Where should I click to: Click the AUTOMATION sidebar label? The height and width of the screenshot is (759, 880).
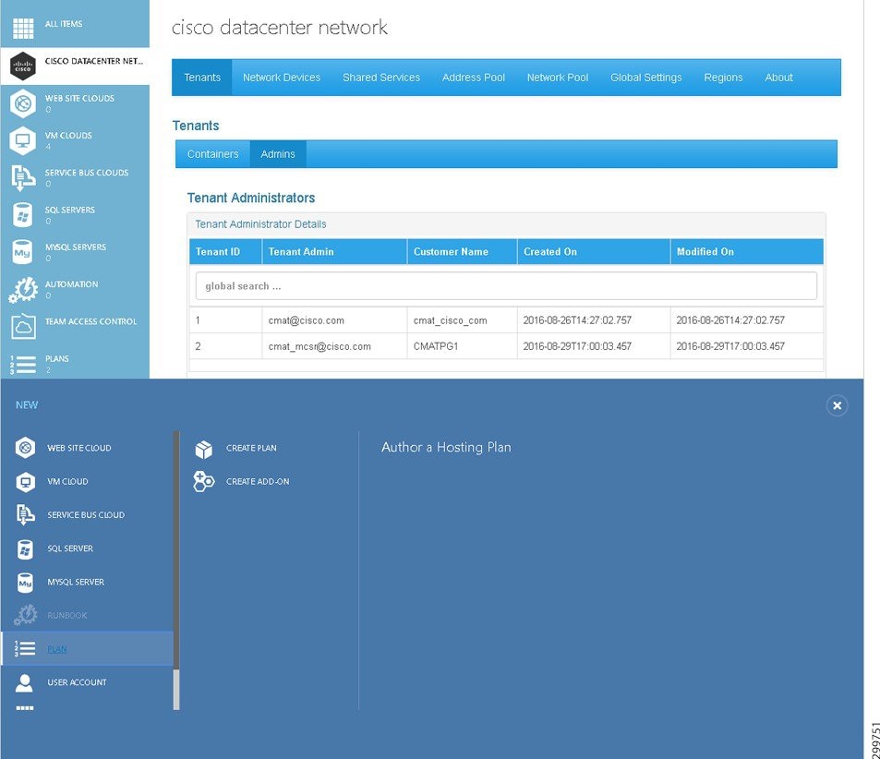pos(71,284)
